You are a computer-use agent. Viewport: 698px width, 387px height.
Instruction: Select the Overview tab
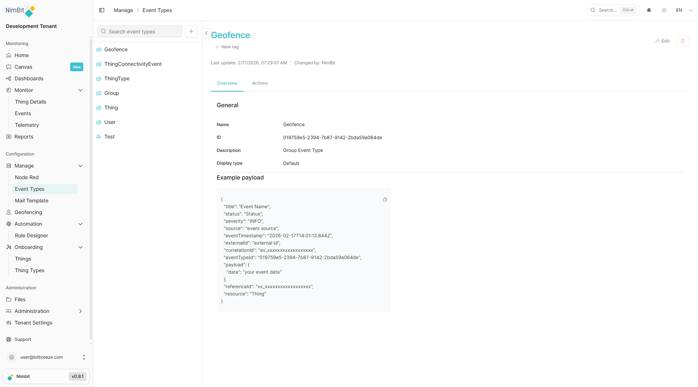pos(227,83)
